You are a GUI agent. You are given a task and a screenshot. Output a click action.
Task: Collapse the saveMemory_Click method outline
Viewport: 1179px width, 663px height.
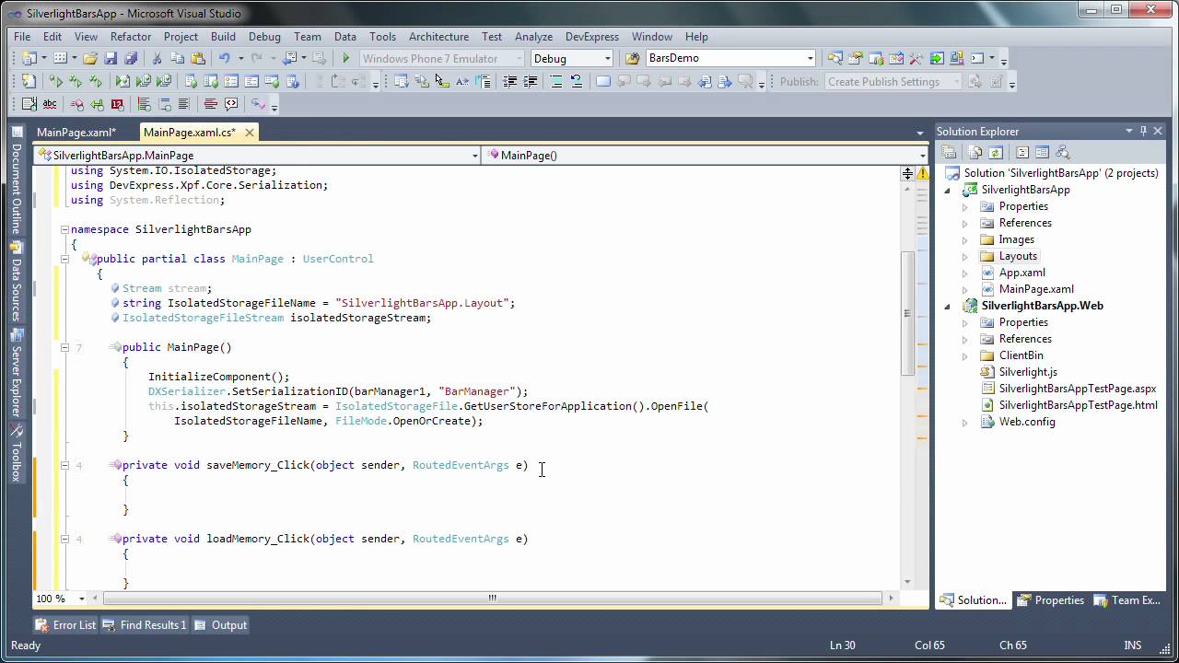click(64, 465)
